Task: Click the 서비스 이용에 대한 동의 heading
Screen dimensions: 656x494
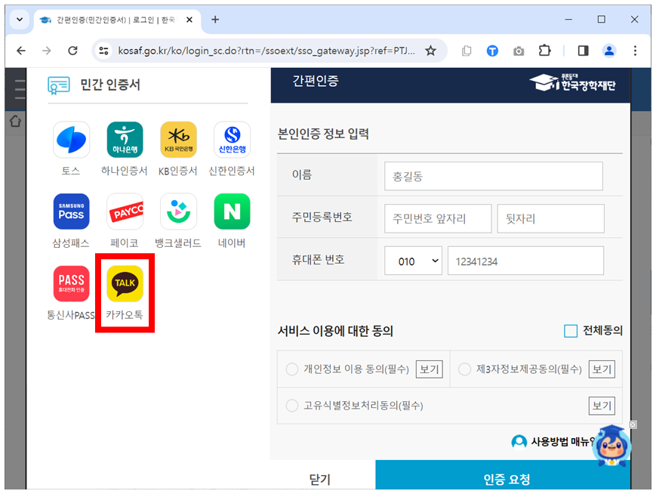Action: (335, 331)
